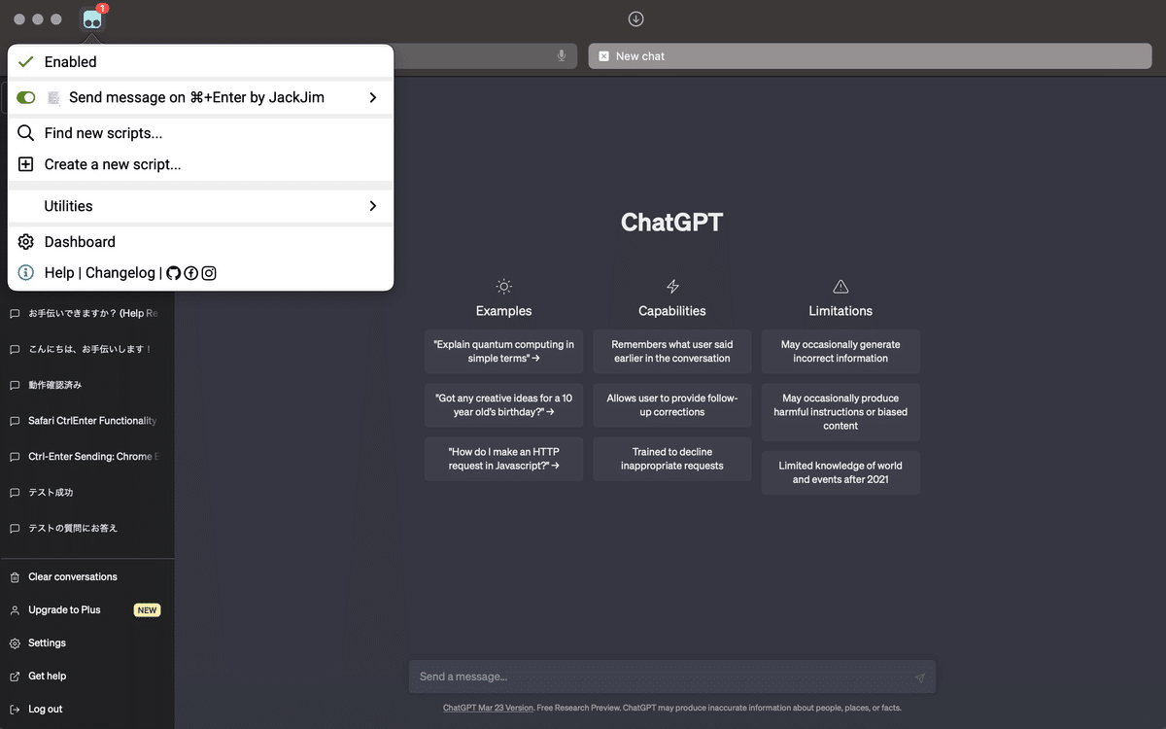Click the address bar field
This screenshot has height=729, width=1166.
coord(486,56)
